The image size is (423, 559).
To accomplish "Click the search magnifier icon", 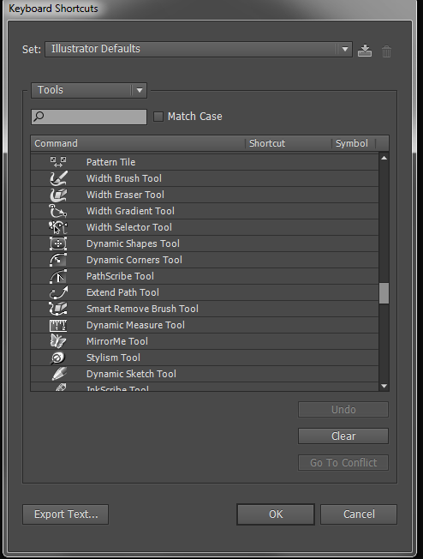I will pos(39,117).
